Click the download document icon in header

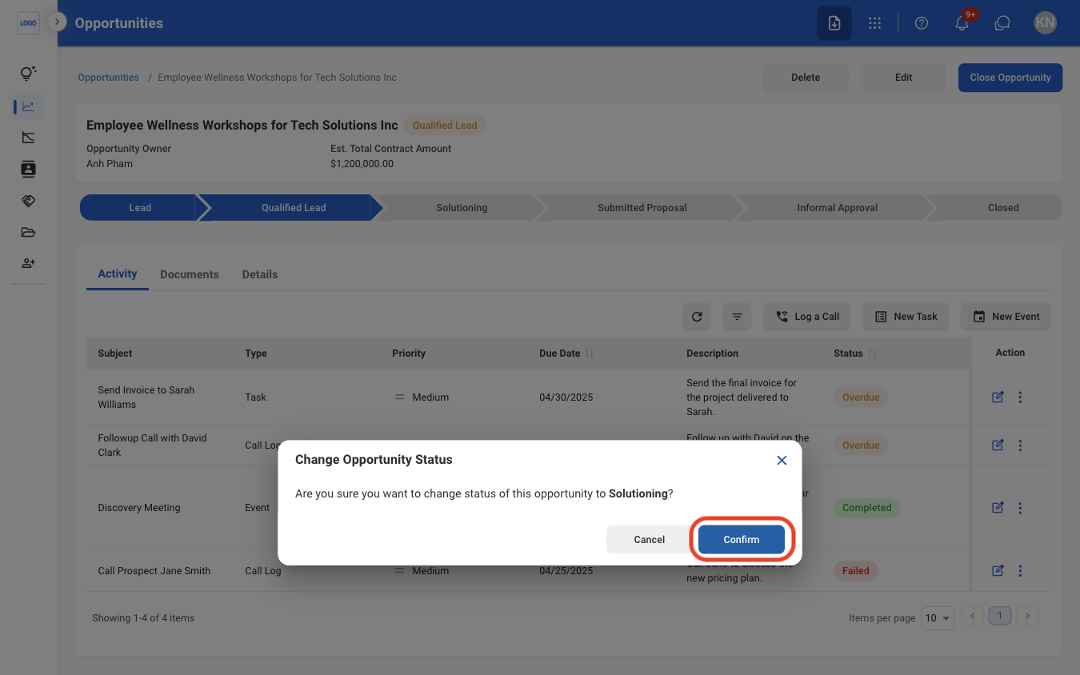tap(834, 23)
